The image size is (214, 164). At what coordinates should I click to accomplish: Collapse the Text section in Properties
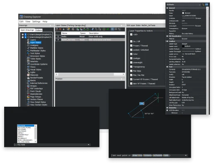tap(167, 67)
